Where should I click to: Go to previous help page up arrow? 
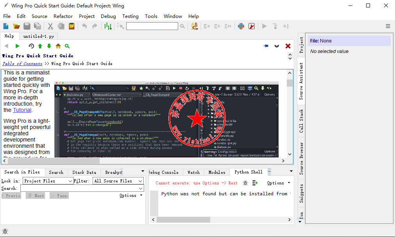click(40, 46)
